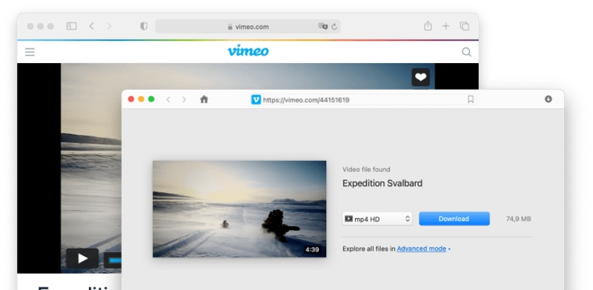Click the translate icon in address bar
Image resolution: width=593 pixels, height=290 pixels.
322,27
